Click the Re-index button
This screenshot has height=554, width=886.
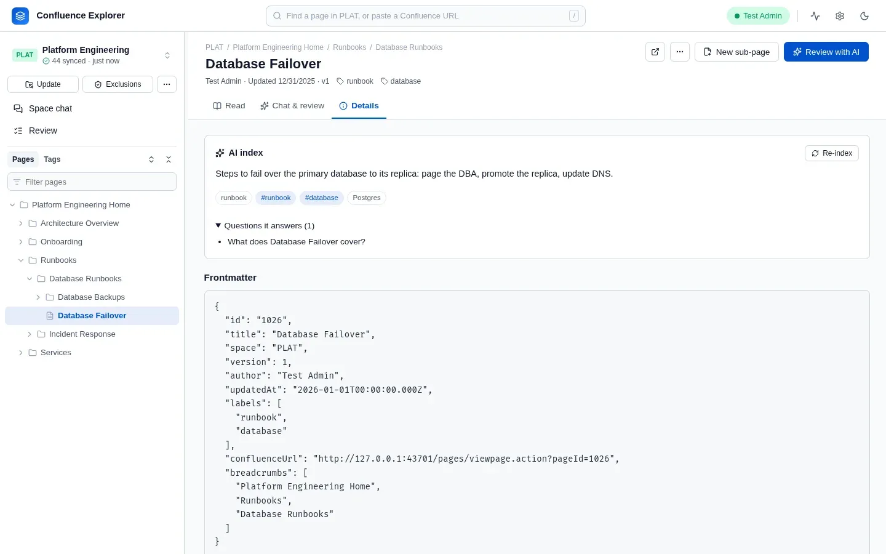click(x=832, y=153)
